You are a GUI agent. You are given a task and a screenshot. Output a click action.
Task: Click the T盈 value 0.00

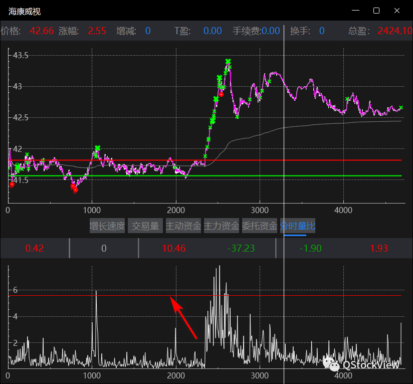click(x=213, y=31)
